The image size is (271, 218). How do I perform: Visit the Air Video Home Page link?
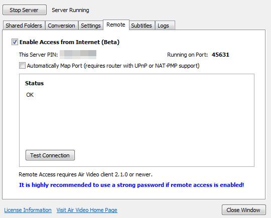(87, 210)
